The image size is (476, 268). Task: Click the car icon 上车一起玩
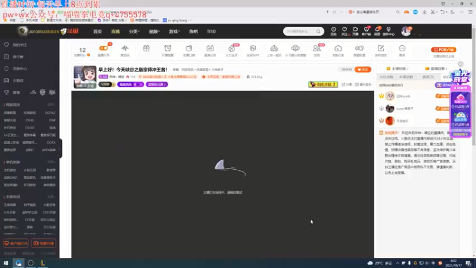(274, 48)
